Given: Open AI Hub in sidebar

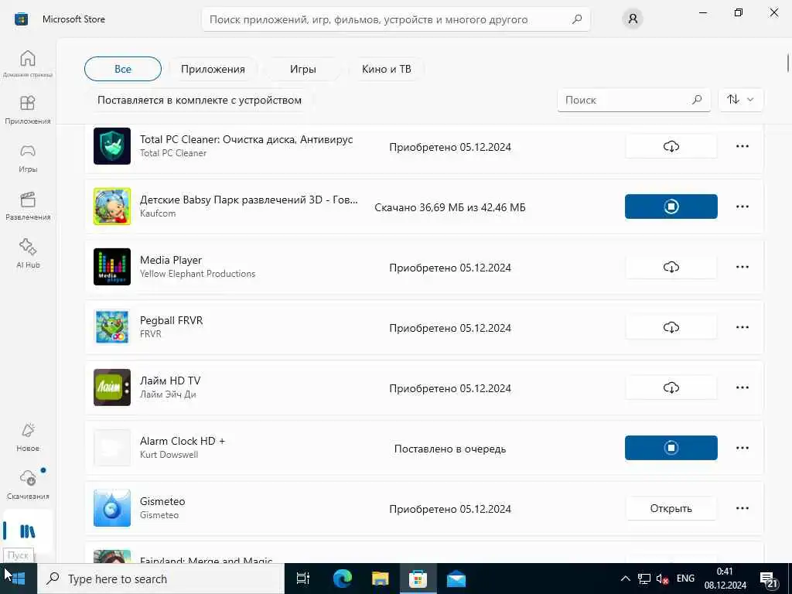Looking at the screenshot, I should 28,254.
